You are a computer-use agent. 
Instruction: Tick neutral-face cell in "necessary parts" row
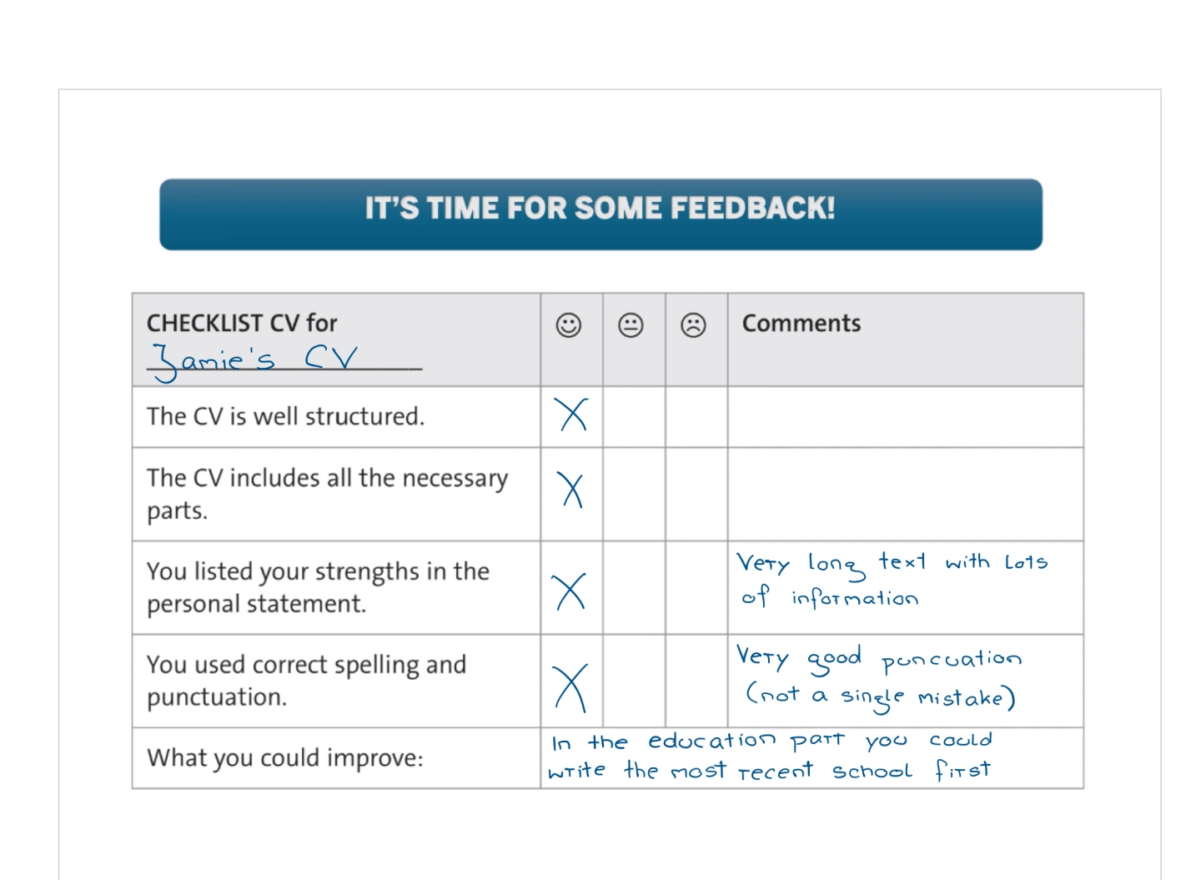(x=634, y=494)
